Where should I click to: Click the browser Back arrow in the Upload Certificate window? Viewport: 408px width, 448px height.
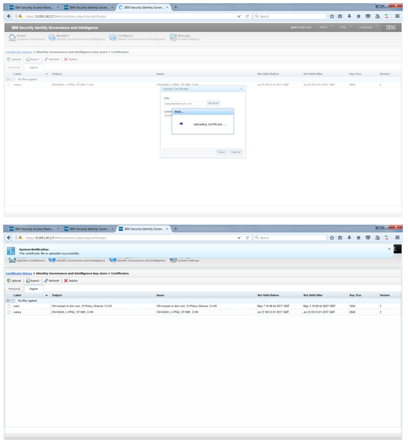9,16
